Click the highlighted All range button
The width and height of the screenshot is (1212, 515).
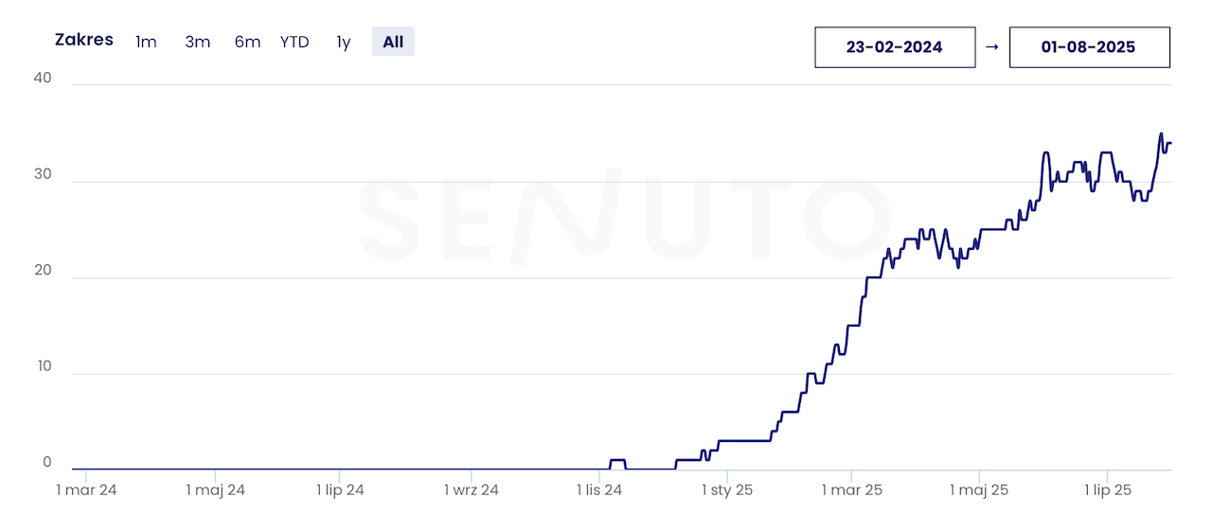(393, 42)
